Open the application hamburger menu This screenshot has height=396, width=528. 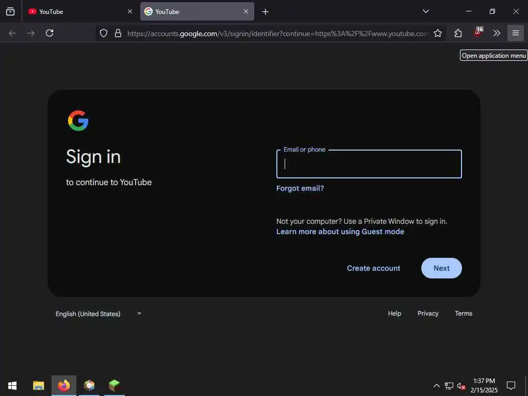click(516, 33)
